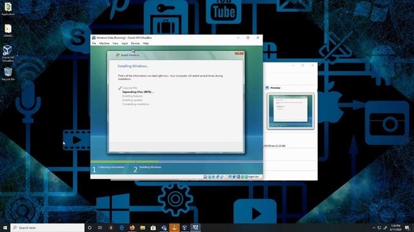
Task: Close the Install Windows dialog
Action: [239, 53]
